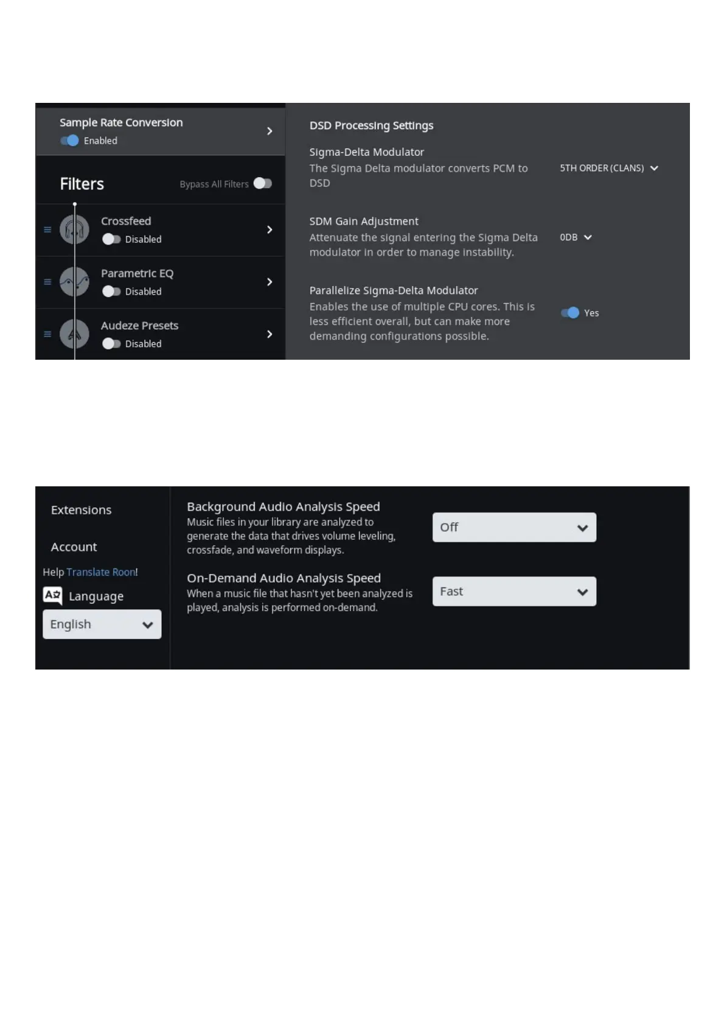The height and width of the screenshot is (1025, 724).
Task: Toggle Sample Rate Conversion enabled switch
Action: pos(69,141)
